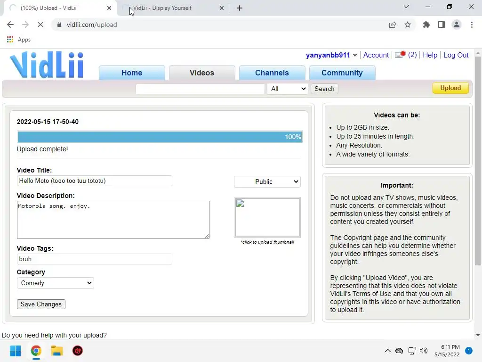Open the Chrome profile avatar
Image resolution: width=482 pixels, height=362 pixels.
(457, 25)
